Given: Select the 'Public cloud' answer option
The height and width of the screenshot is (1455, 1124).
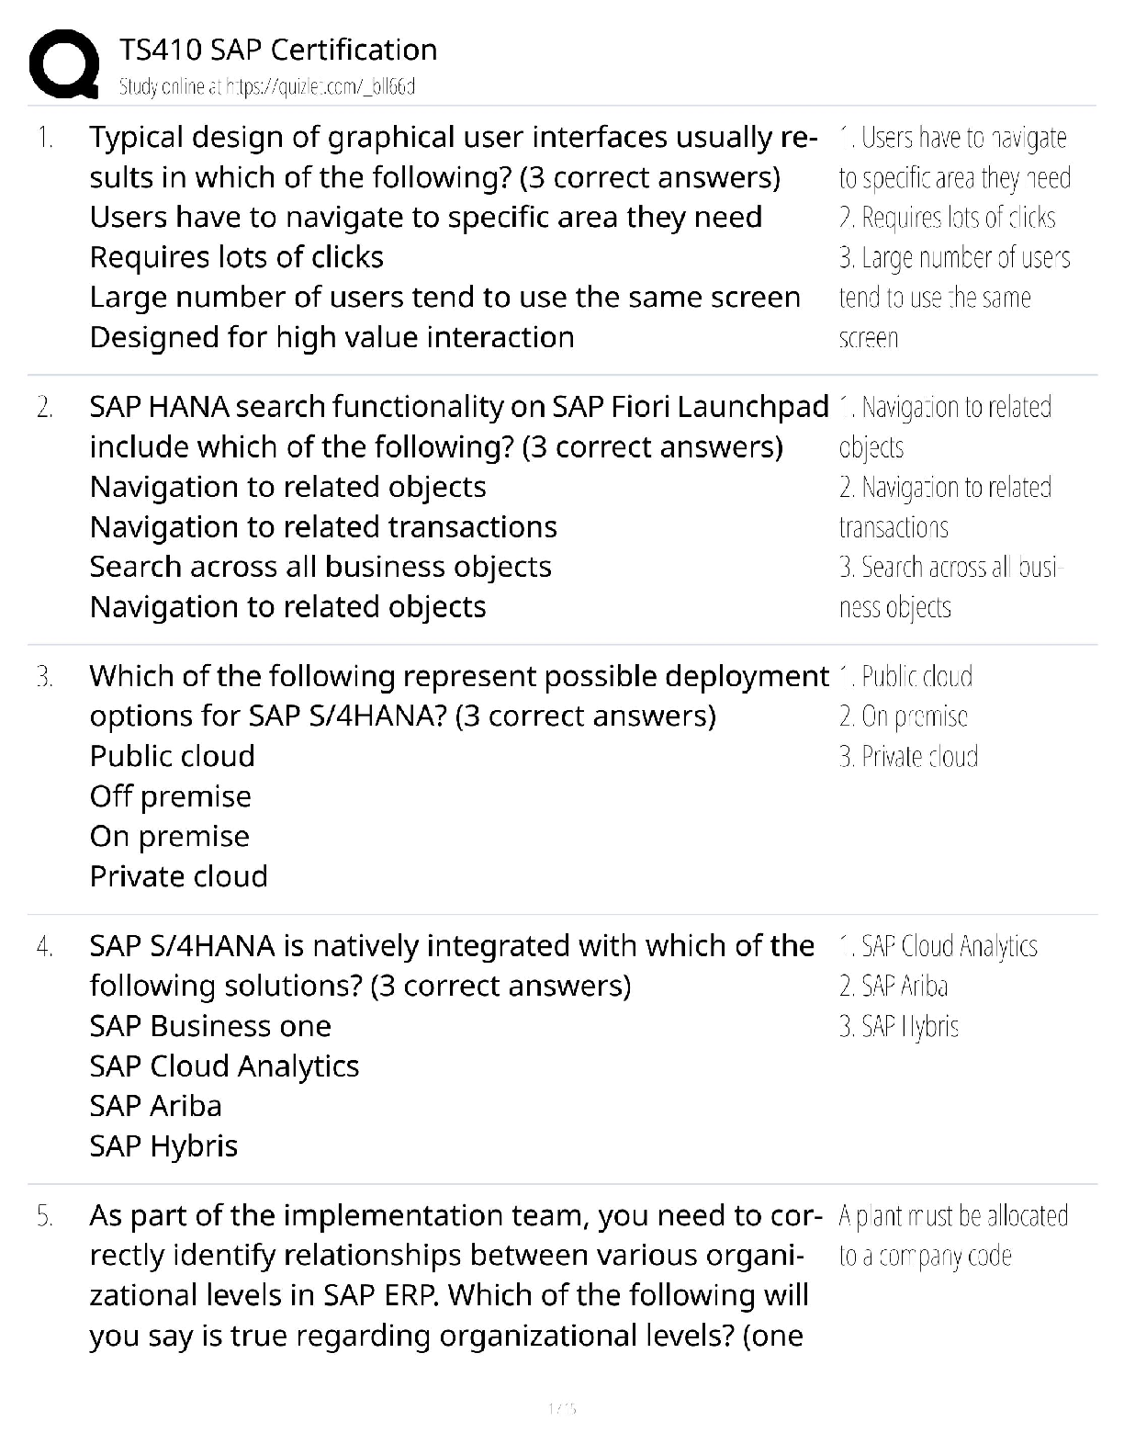Looking at the screenshot, I should tap(173, 756).
